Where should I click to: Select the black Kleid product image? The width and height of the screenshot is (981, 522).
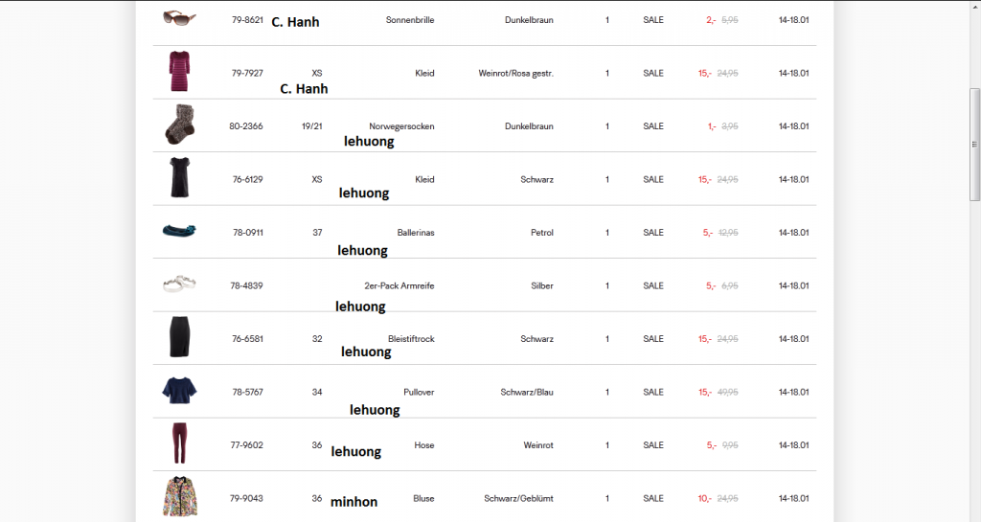179,178
